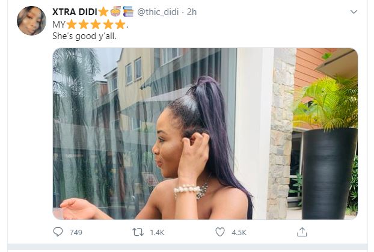
Task: Click the 749 replies count
Action: point(76,232)
